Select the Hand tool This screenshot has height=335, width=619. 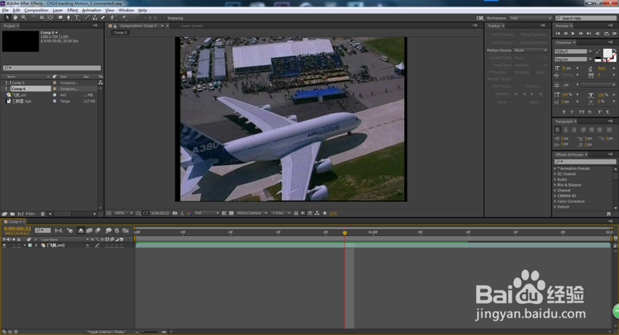pos(15,18)
